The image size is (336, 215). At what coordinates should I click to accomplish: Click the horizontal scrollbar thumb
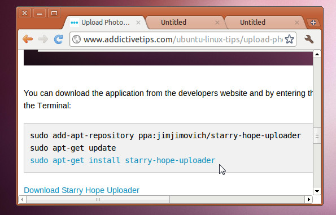point(98,200)
